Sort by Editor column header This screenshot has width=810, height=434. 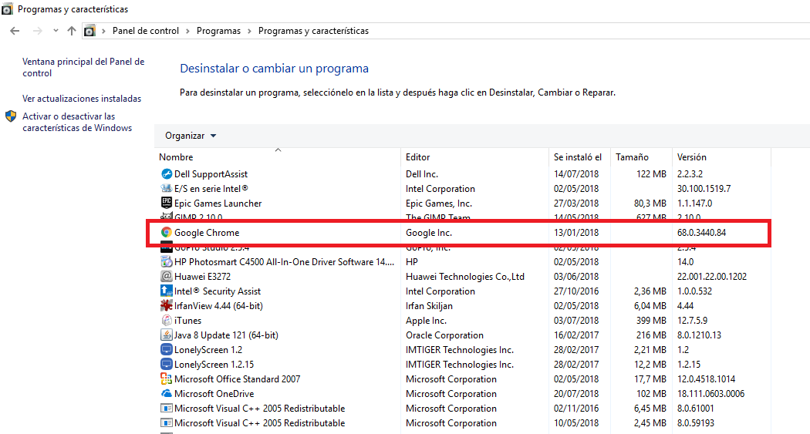pos(474,157)
